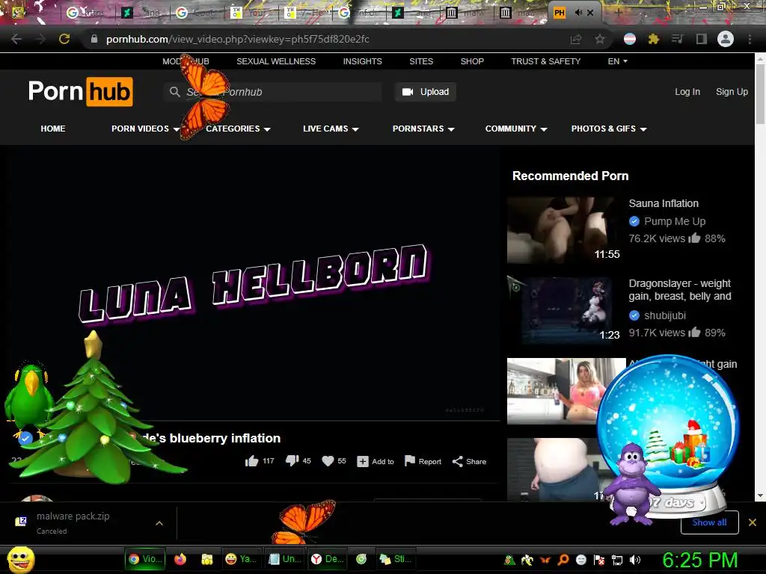The height and width of the screenshot is (574, 766).
Task: Click the Share button
Action: coord(469,462)
